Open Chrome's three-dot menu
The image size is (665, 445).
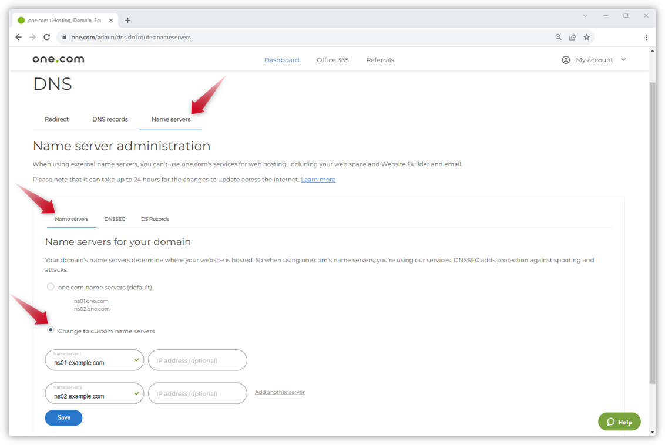click(x=646, y=37)
